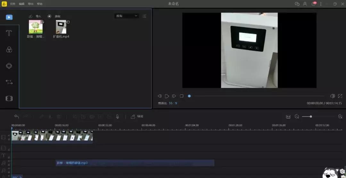The height and width of the screenshot is (178, 346).
Task: Open the 文件 menu
Action: [x=12, y=4]
